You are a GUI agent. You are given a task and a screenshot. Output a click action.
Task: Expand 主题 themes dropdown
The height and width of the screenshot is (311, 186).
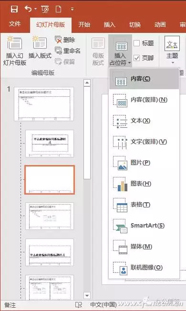click(173, 63)
